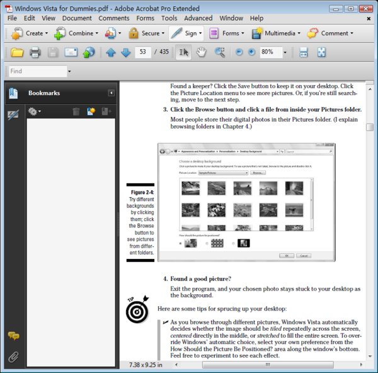Click the Create PDF icon
378x373 pixels.
coord(17,33)
